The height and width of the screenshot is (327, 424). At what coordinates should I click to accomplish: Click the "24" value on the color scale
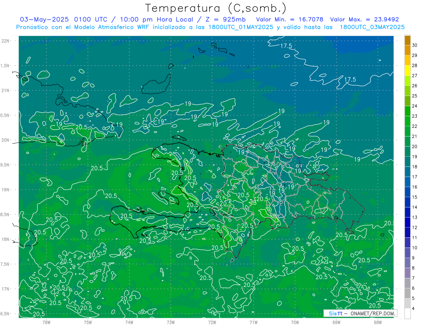(414, 106)
